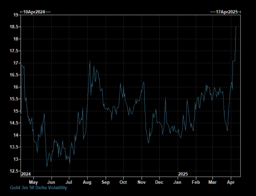Select the 17 level on the y-axis

tap(16, 63)
